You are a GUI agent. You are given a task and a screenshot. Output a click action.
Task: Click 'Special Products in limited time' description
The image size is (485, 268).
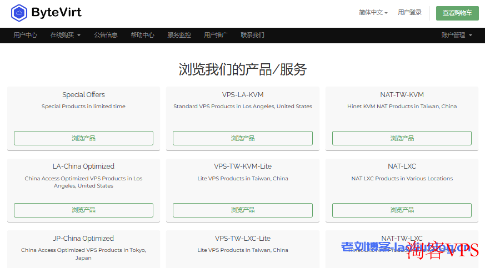tap(83, 106)
